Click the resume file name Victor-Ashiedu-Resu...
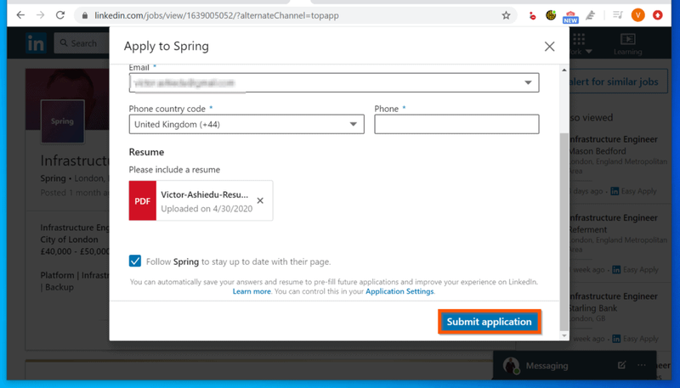The width and height of the screenshot is (680, 388). point(204,194)
